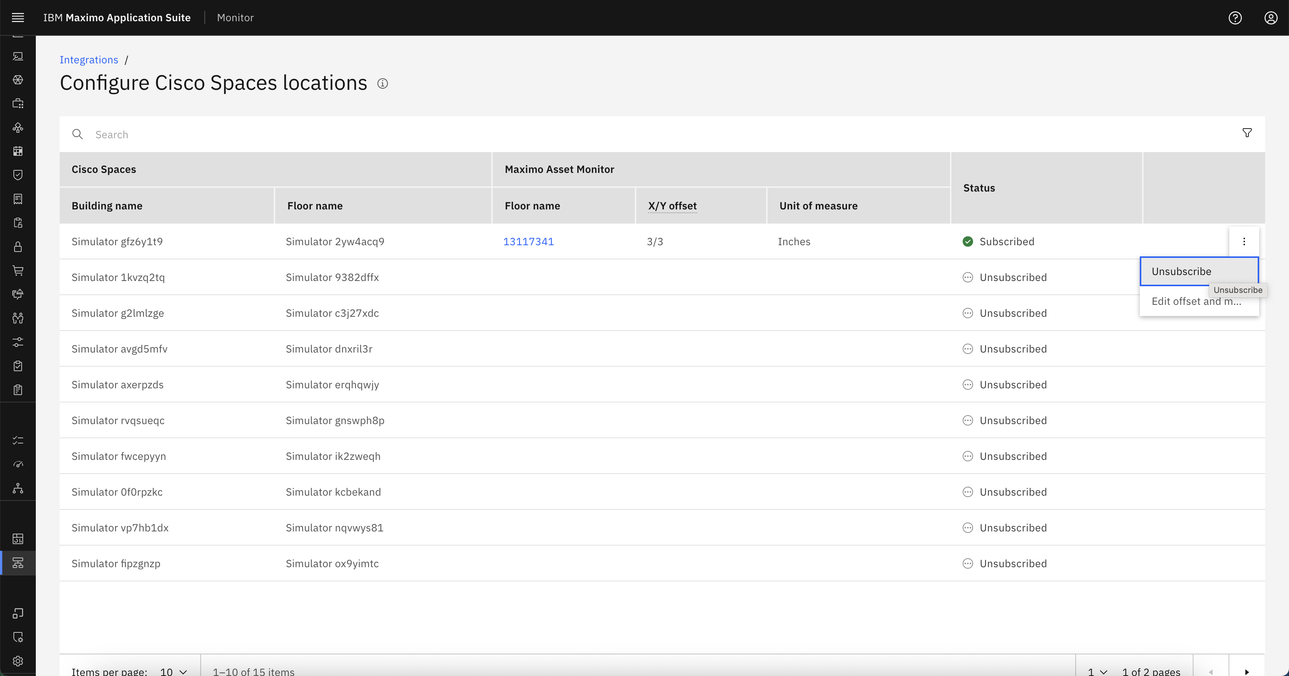Viewport: 1289px width, 676px height.
Task: Click the clipboard checkmark sidebar icon
Action: 18,366
